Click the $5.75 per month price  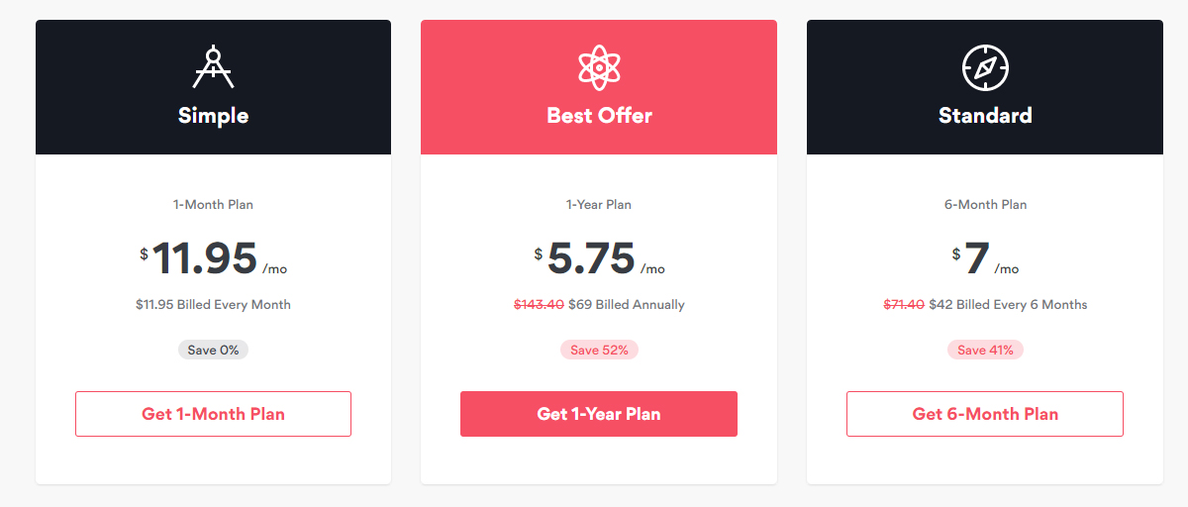tap(599, 258)
